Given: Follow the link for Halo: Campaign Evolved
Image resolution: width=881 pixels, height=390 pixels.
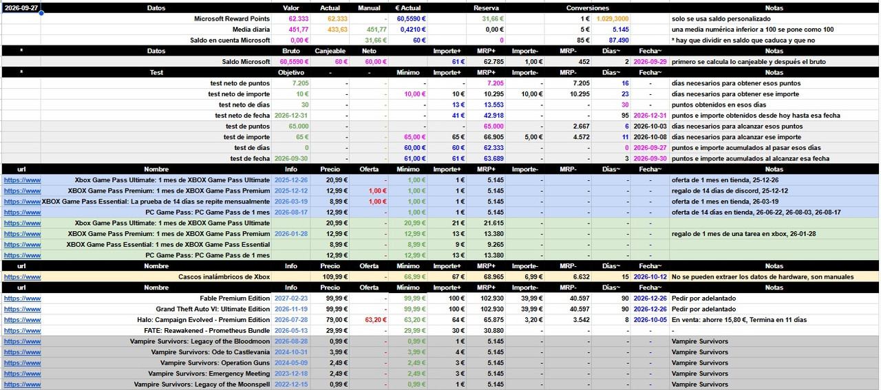Looking at the screenshot, I should 22,320.
